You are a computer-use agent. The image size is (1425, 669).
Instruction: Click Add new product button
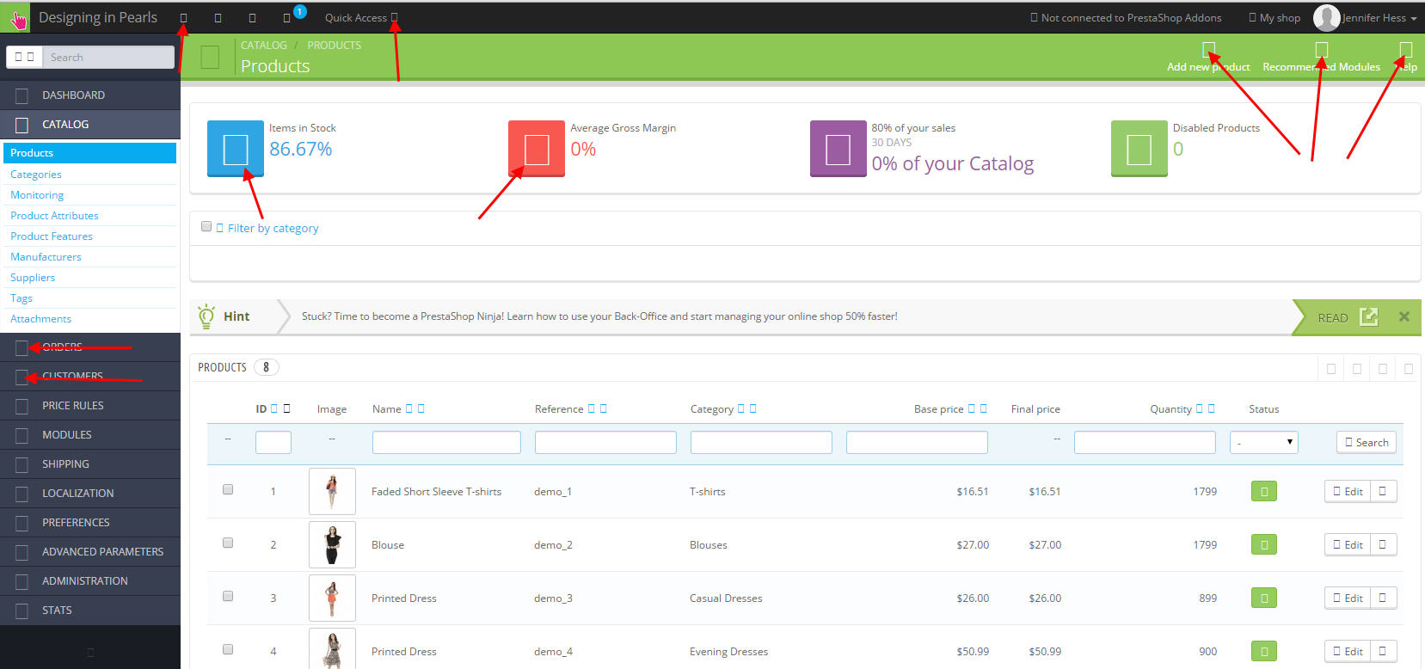(x=1208, y=58)
